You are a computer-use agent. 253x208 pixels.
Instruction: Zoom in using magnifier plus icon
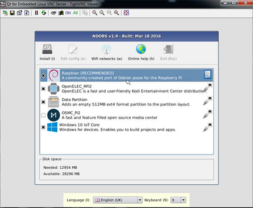click(95, 13)
